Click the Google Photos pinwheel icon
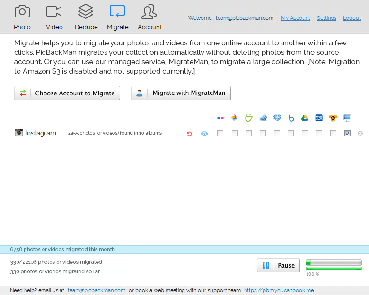The image size is (369, 295). [x=234, y=118]
